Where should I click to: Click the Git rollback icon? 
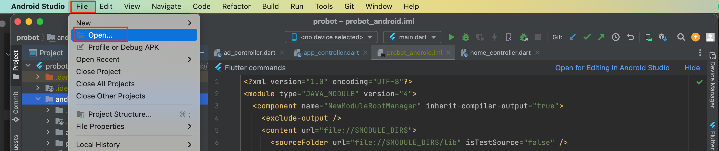coord(630,37)
